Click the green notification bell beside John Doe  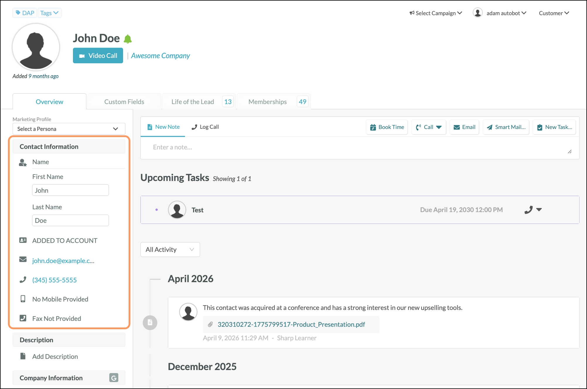[x=128, y=39]
